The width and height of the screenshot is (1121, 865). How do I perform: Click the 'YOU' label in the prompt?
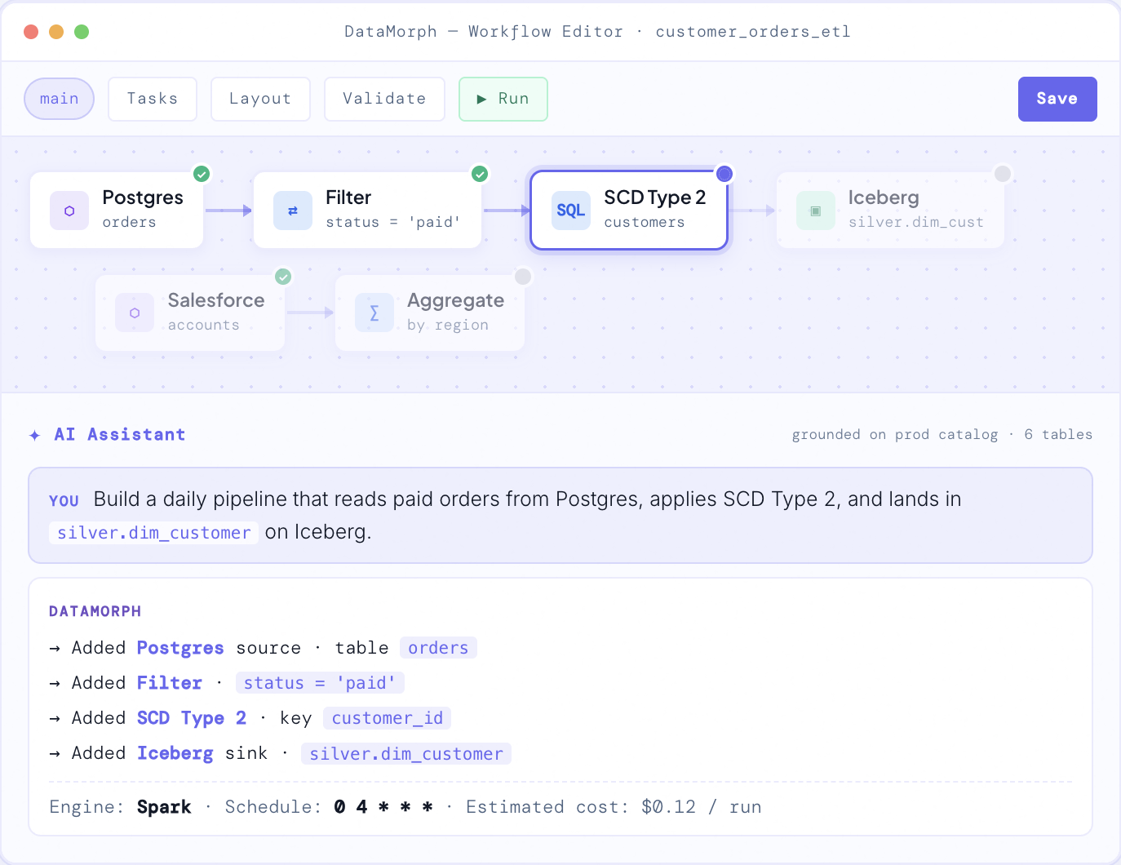64,501
